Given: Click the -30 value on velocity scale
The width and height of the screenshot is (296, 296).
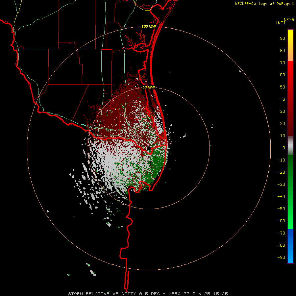Looking at the screenshot, I should pos(281,185).
